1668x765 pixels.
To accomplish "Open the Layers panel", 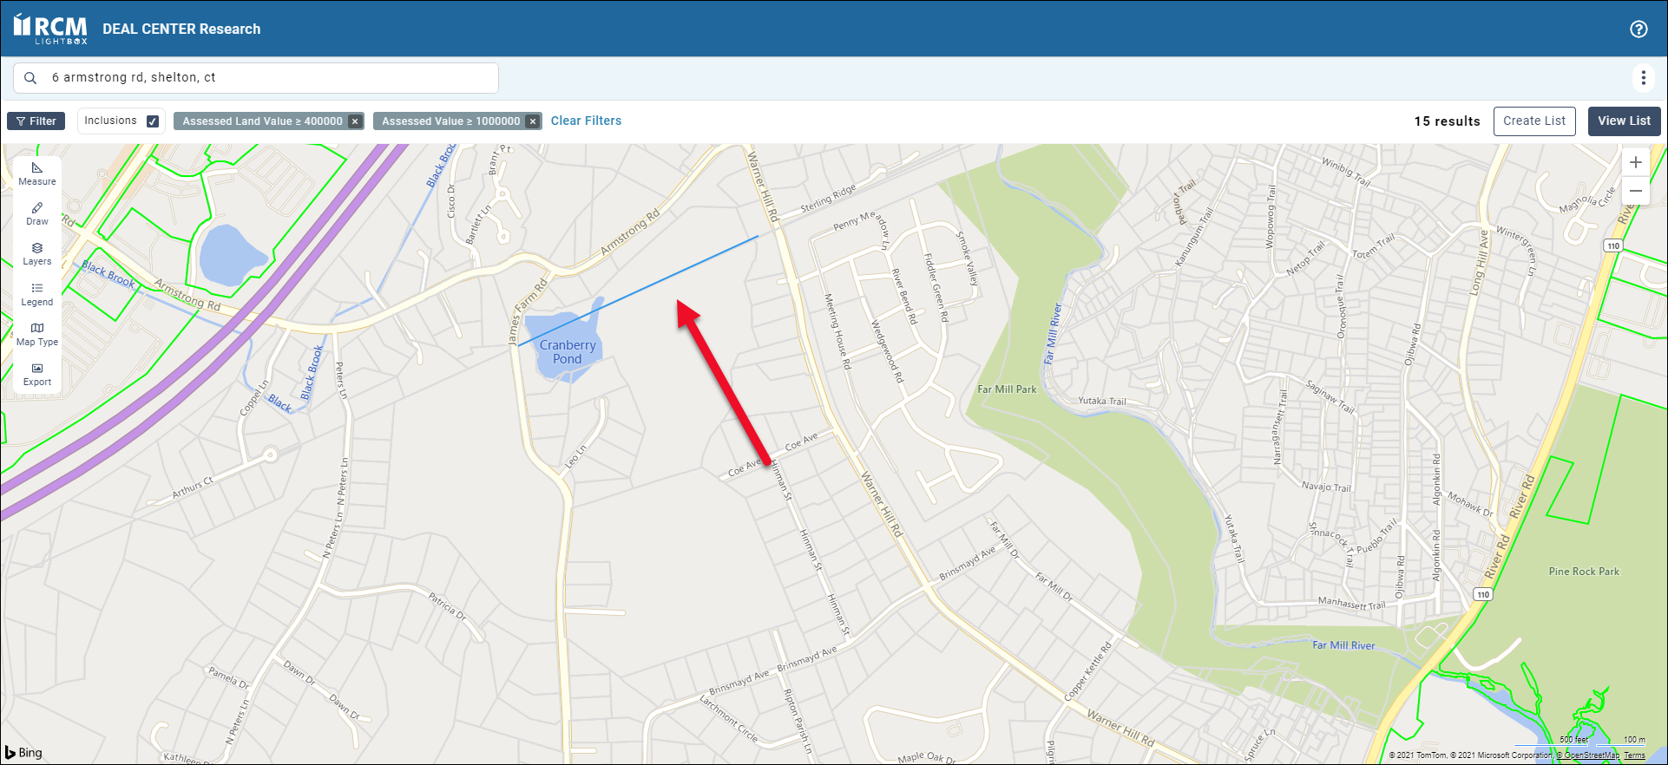I will (37, 253).
